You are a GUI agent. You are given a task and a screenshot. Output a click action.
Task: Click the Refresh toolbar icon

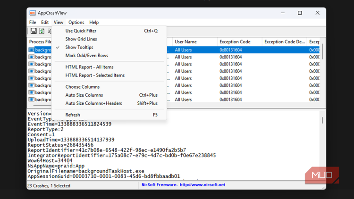pyautogui.click(x=42, y=31)
